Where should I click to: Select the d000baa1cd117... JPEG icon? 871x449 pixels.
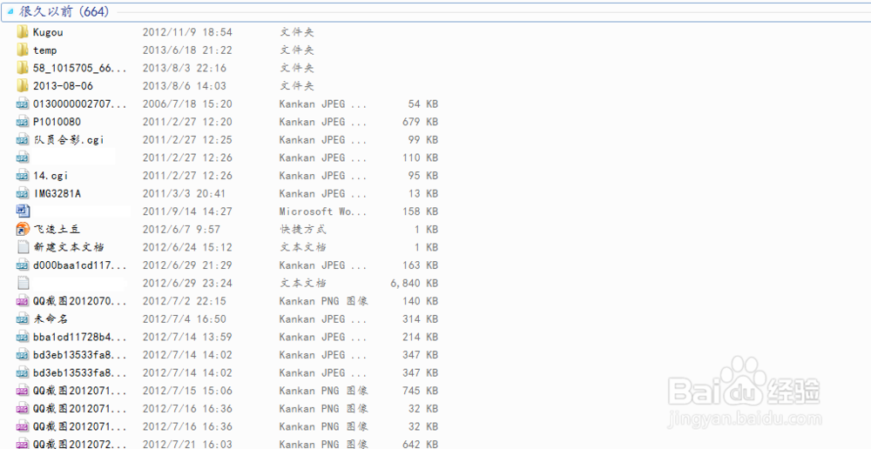[x=23, y=265]
